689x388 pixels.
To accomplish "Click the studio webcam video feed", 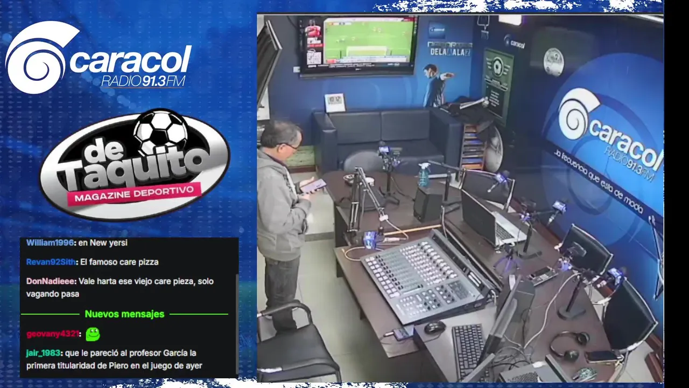I will point(460,198).
